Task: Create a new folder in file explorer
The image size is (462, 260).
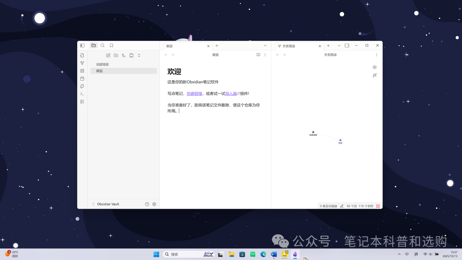Action: coord(116,55)
